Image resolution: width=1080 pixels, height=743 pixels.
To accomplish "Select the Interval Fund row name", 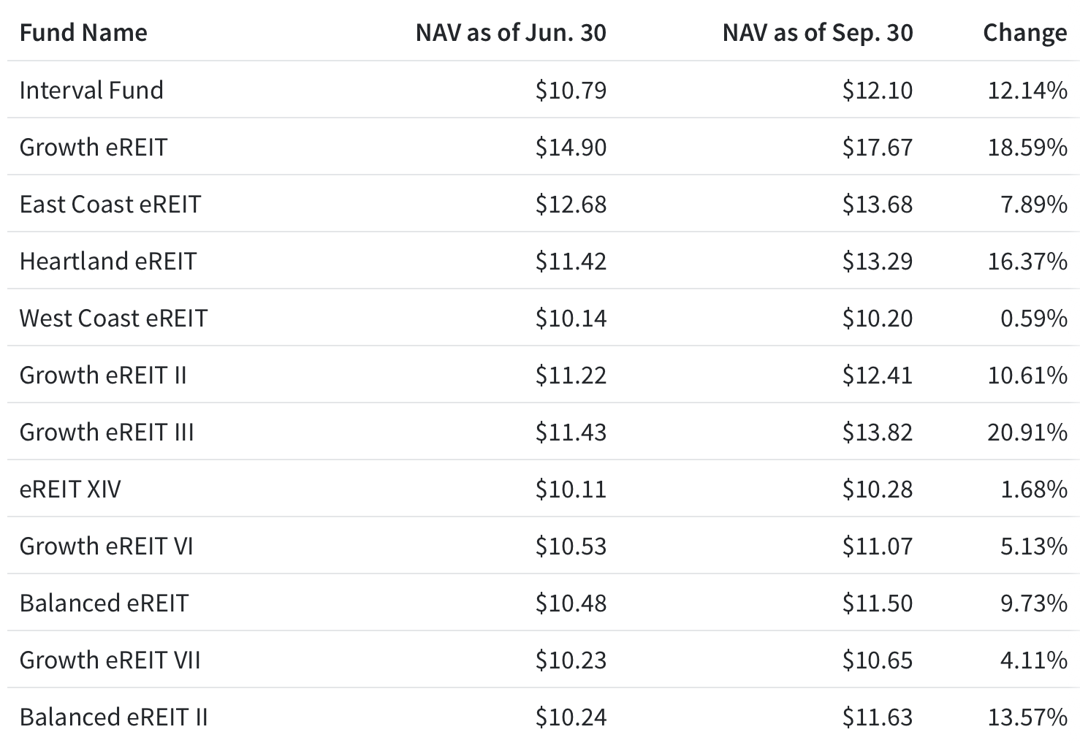I will coord(91,90).
